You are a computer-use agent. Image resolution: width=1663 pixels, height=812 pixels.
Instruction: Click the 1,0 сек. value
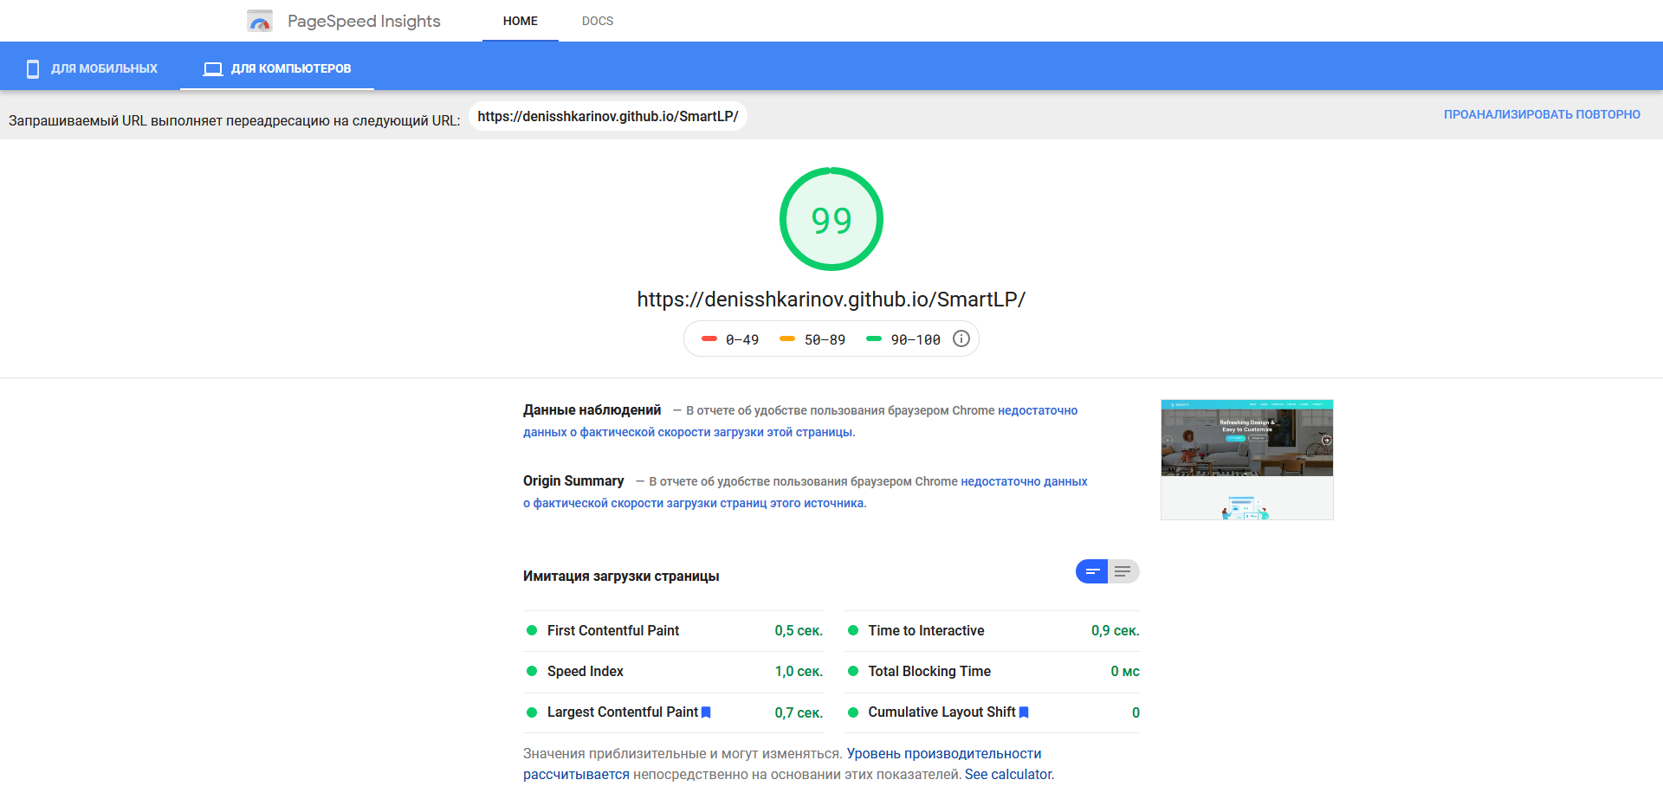(799, 671)
